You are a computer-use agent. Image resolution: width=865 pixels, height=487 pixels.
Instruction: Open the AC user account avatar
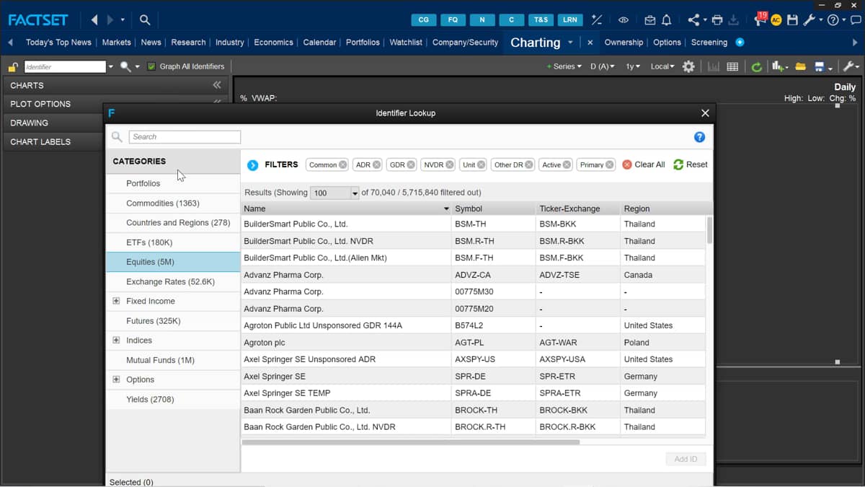(x=776, y=20)
